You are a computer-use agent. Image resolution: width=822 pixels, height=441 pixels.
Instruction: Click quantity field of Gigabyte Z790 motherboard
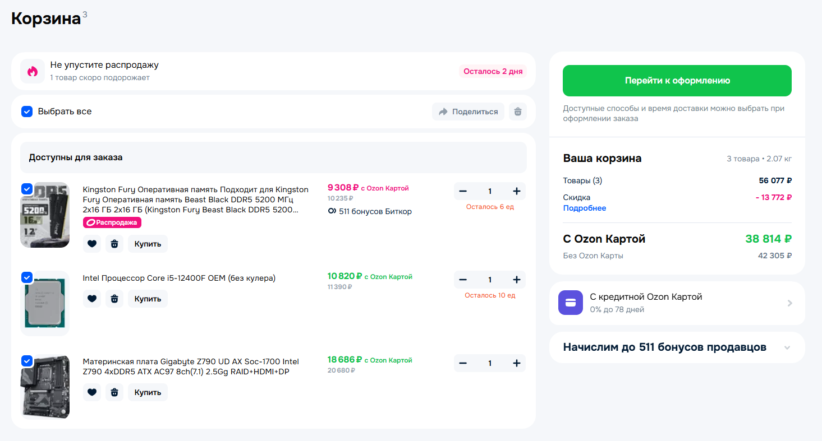click(x=490, y=363)
